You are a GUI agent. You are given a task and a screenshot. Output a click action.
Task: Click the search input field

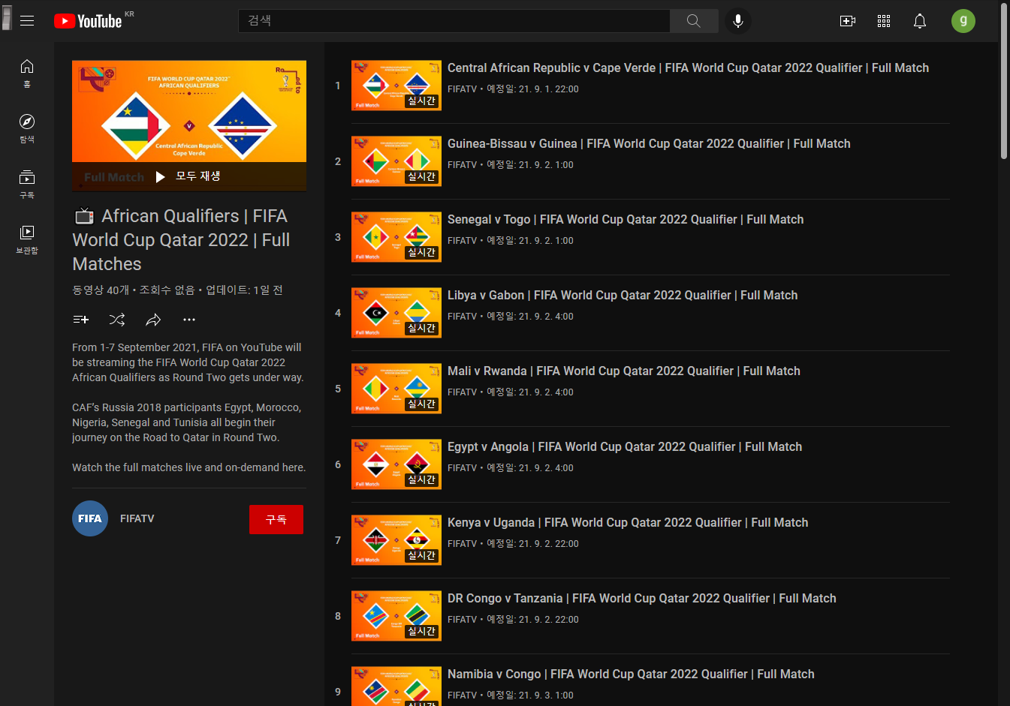tap(454, 21)
